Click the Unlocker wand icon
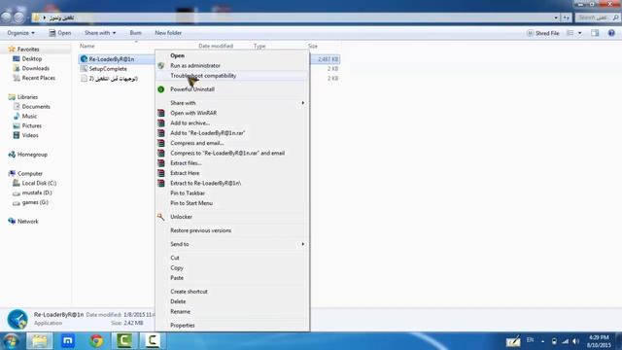Image resolution: width=622 pixels, height=350 pixels. [x=160, y=217]
